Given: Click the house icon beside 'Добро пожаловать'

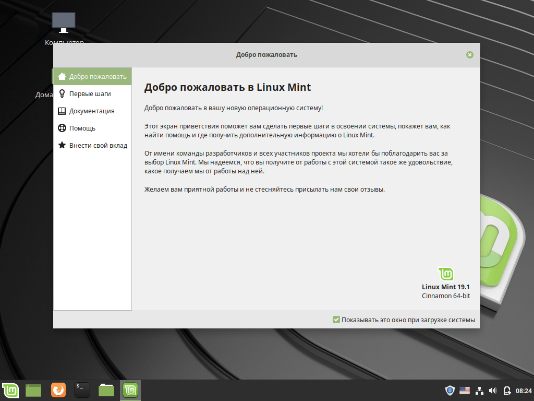Looking at the screenshot, I should (x=62, y=76).
